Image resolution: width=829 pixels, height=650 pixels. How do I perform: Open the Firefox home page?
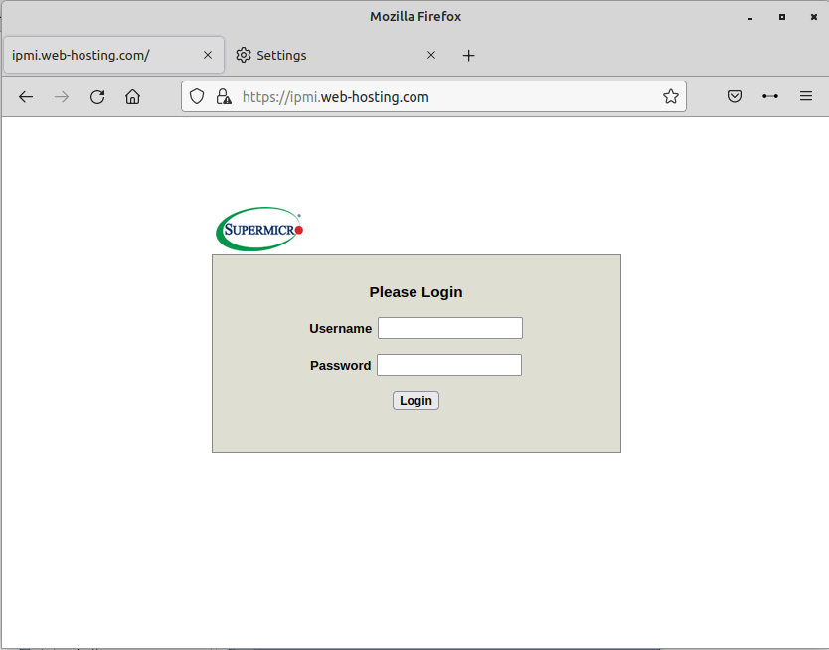pos(133,97)
